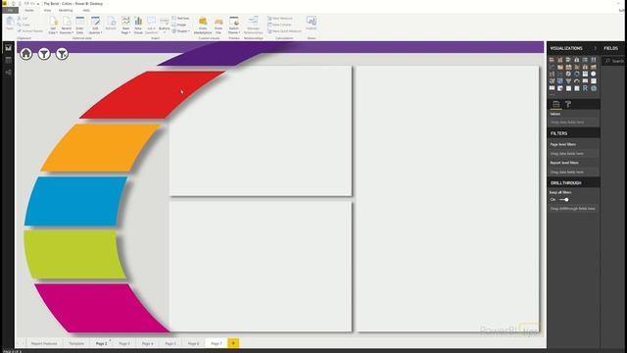Open the Page 4 tab
Viewport: 627px width, 353px height.
[x=148, y=343]
